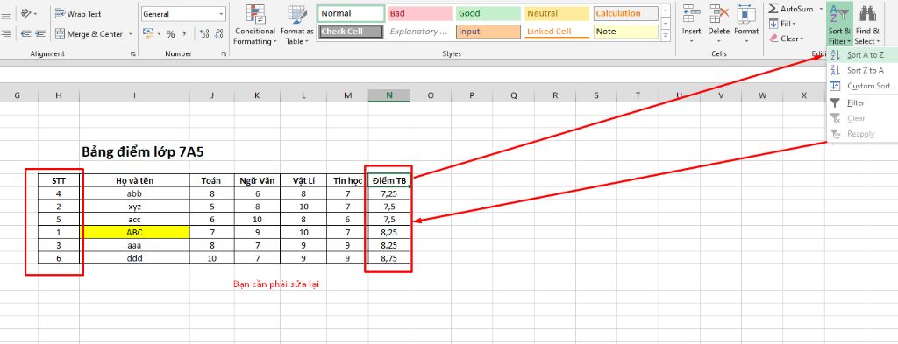Click the yellow ABC cell
Viewport: 898px width, 344px height.
[134, 233]
